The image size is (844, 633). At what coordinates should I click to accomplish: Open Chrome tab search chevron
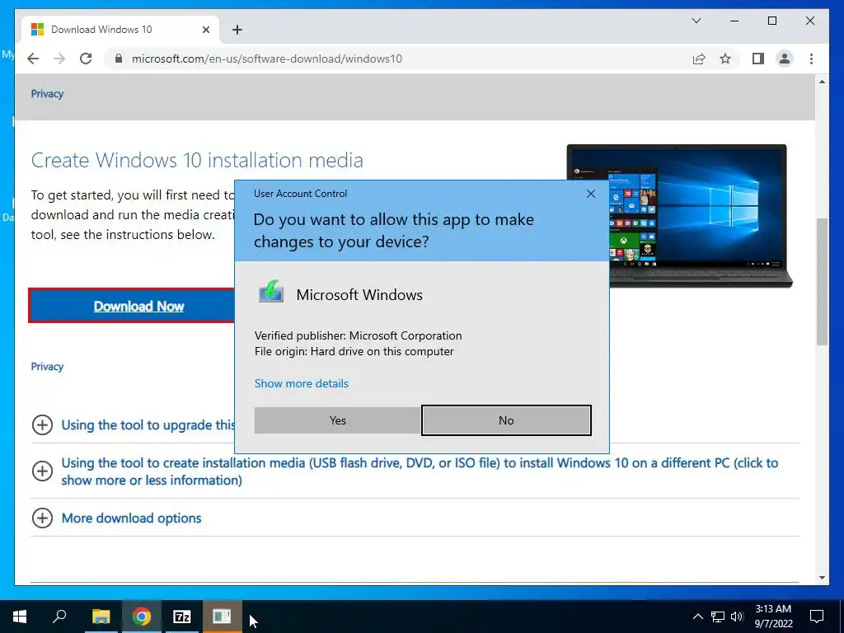(696, 21)
